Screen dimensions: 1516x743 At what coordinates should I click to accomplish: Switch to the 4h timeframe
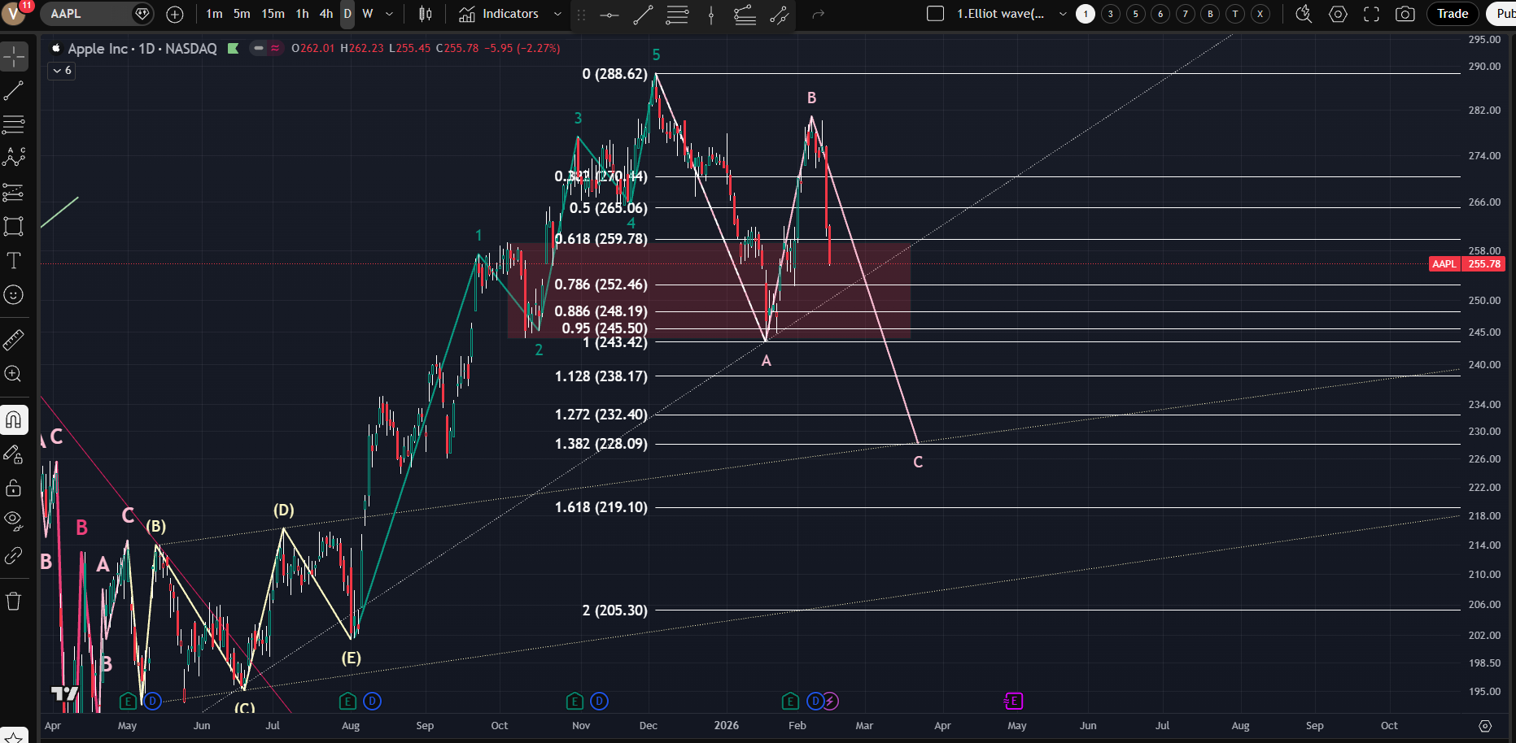point(325,14)
